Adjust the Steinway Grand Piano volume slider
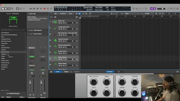The height and width of the screenshot is (101, 180). coord(71,47)
